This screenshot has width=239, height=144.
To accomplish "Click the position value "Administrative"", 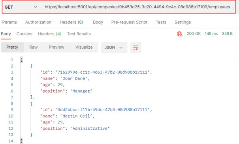I will 90,129.
